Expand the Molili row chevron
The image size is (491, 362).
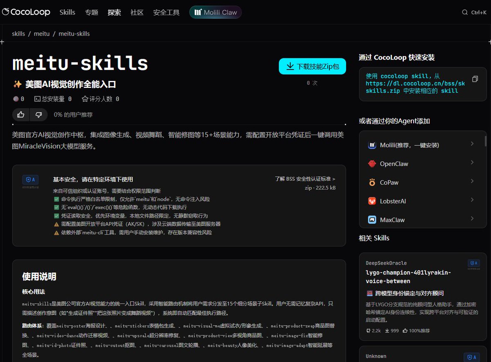click(472, 144)
